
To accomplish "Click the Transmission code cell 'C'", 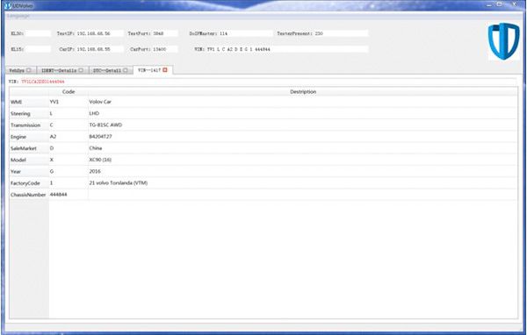I will [x=69, y=125].
